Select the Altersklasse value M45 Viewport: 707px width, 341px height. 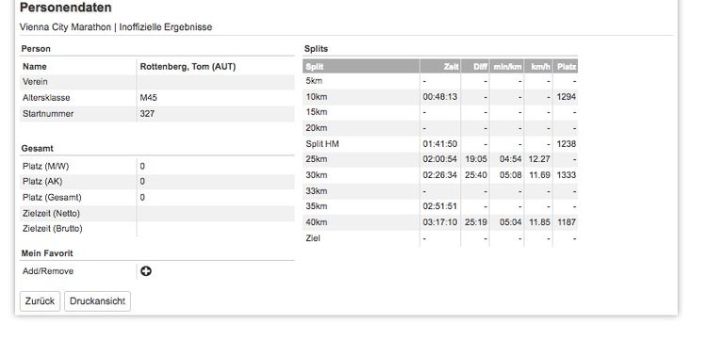(148, 98)
